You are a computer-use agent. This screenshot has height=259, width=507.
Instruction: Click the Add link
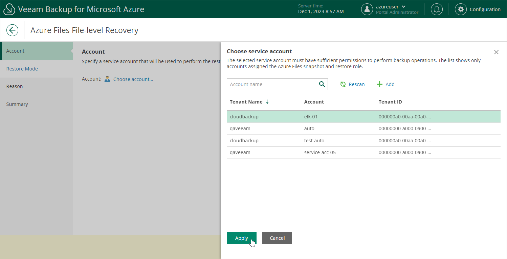tap(390, 84)
